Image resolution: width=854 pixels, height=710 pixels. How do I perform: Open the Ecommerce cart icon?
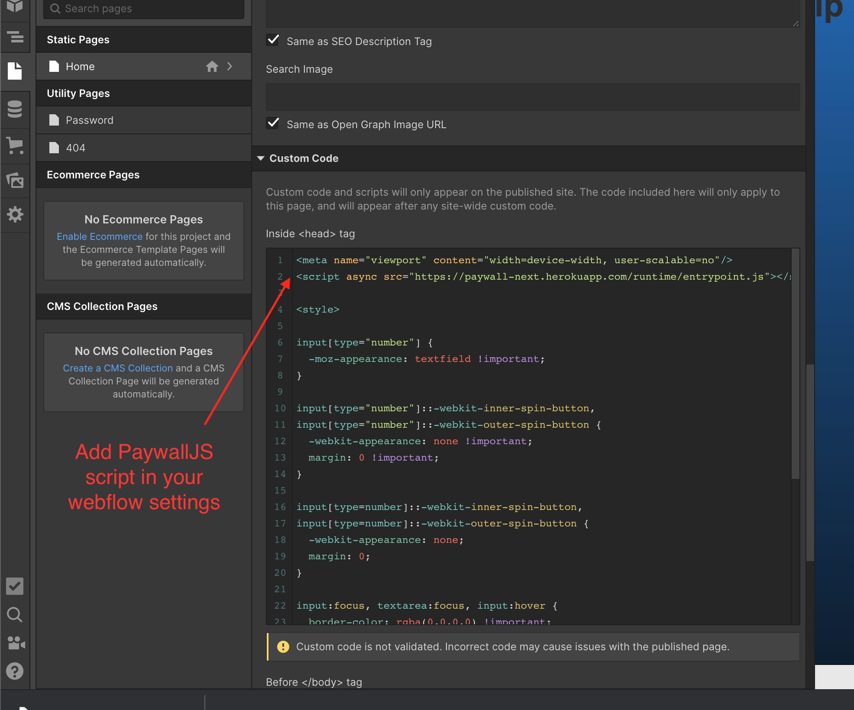coord(15,145)
